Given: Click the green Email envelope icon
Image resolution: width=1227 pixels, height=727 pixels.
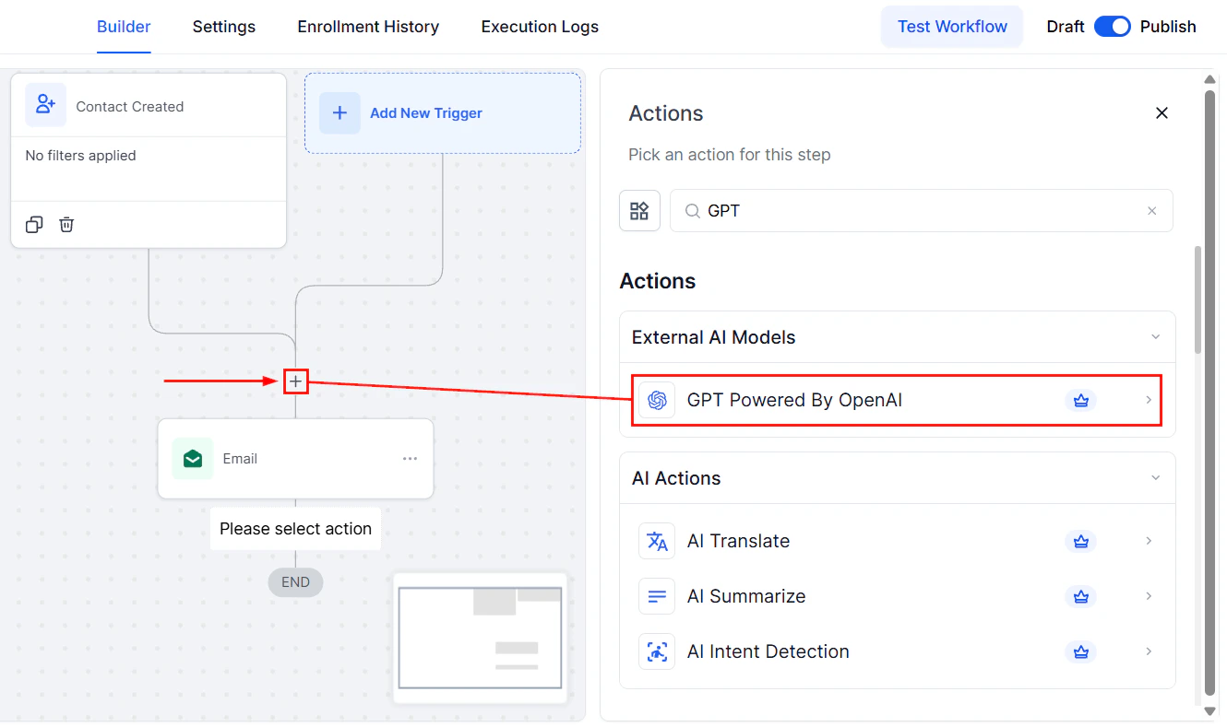Looking at the screenshot, I should (x=193, y=458).
